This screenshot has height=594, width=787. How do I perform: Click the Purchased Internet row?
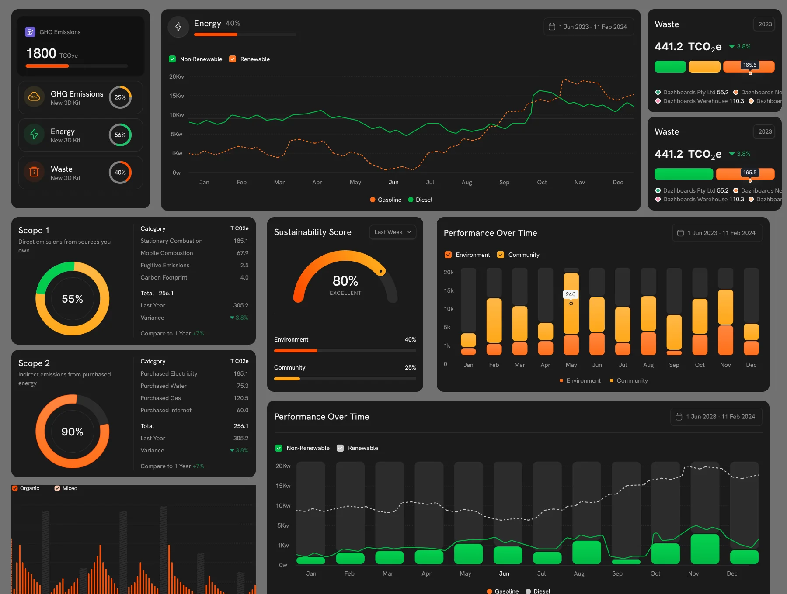click(x=195, y=410)
